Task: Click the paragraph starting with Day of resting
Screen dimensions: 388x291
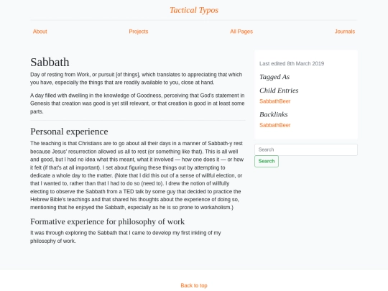Action: coord(137,78)
